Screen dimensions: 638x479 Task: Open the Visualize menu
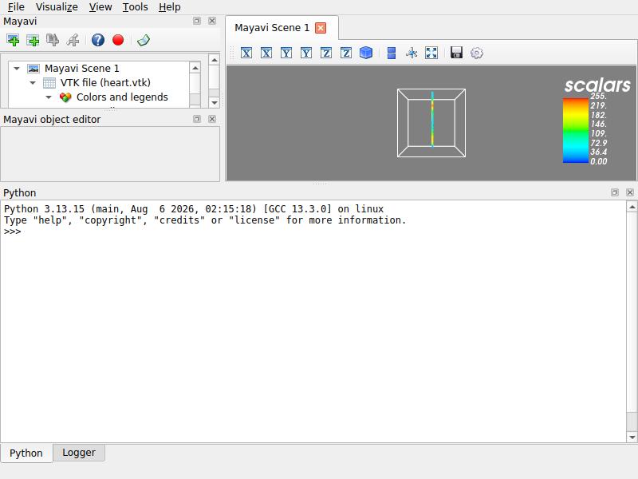coord(57,7)
